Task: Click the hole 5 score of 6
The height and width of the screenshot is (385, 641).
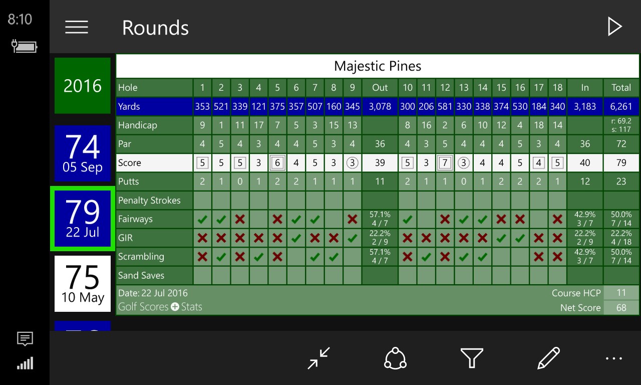Action: click(x=277, y=163)
